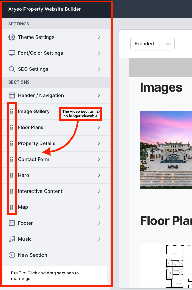Click the Footer layout icon
The height and width of the screenshot is (290, 192).
(12, 223)
